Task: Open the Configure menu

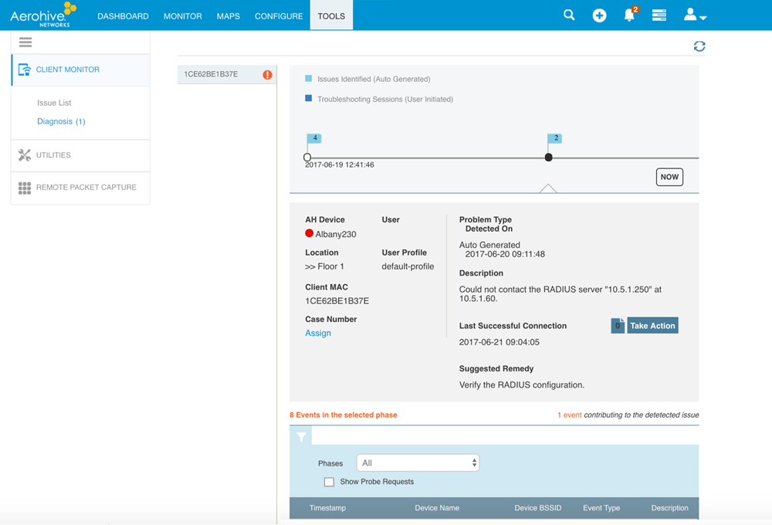Action: pos(279,16)
